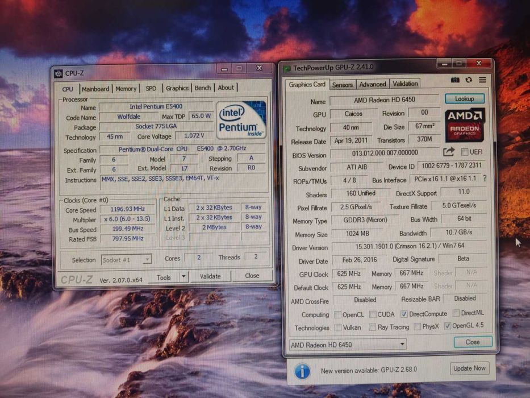This screenshot has width=530, height=398.
Task: Select the Bench tab in CPU-Z
Action: [x=203, y=88]
